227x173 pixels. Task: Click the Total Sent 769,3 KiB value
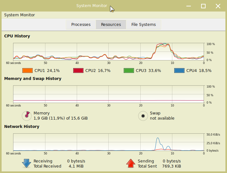point(172,166)
